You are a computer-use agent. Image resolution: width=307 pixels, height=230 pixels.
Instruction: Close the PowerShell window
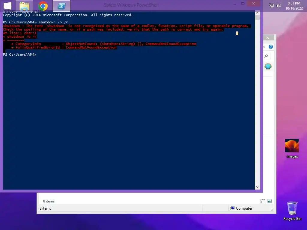tap(254, 4)
